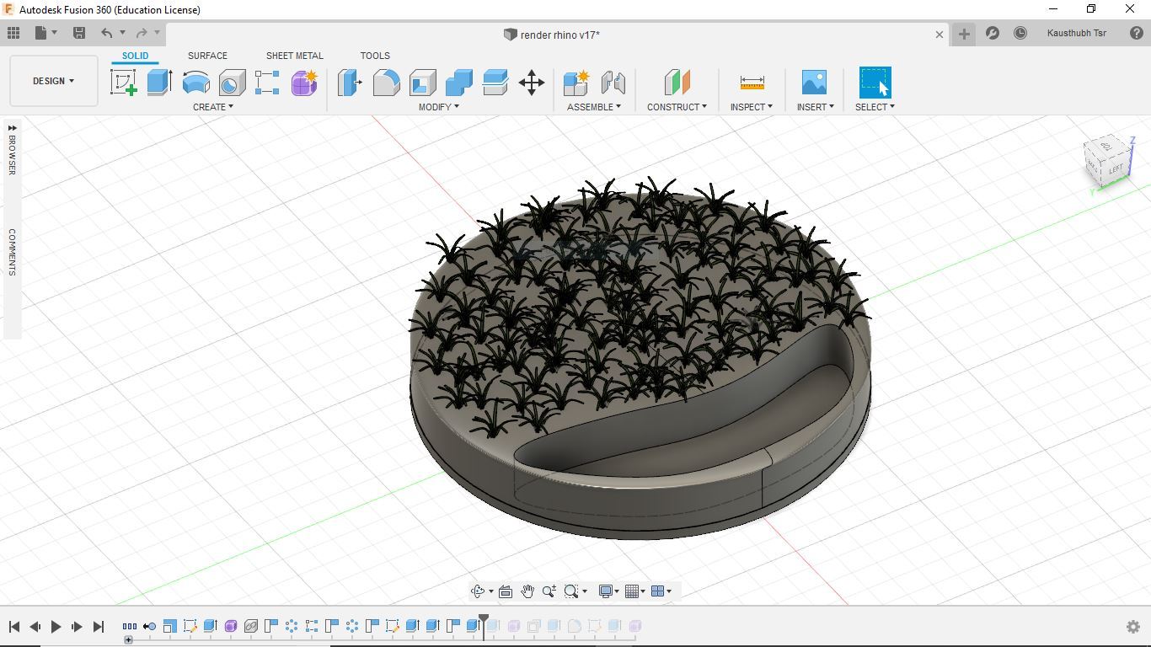The height and width of the screenshot is (647, 1151).
Task: Step back one timeline feature
Action: (35, 627)
